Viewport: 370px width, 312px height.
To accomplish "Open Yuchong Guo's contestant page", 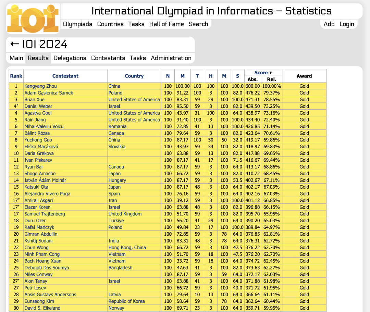I will point(38,140).
